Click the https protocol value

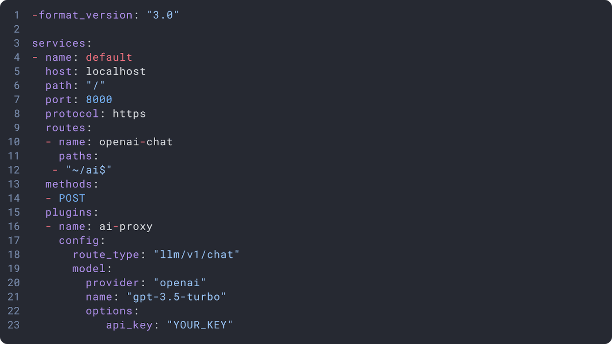click(x=129, y=114)
